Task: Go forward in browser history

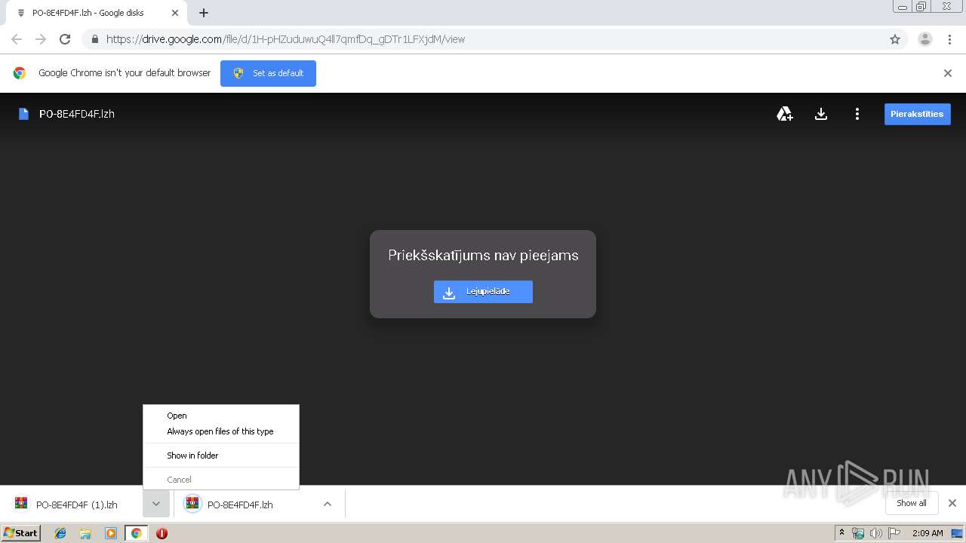Action: [x=41, y=39]
